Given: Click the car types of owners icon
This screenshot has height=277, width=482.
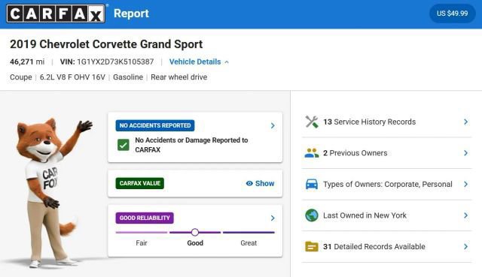Looking at the screenshot, I should pos(312,184).
